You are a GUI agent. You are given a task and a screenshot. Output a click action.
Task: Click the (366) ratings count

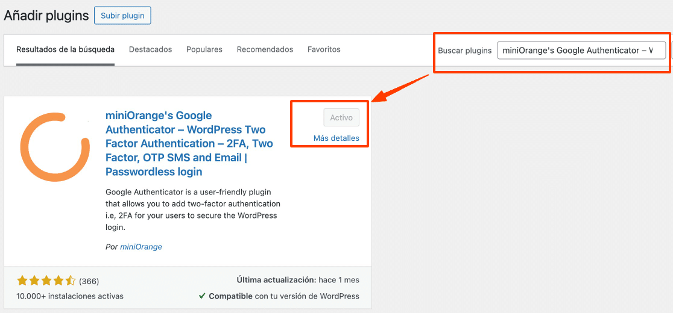tap(89, 281)
